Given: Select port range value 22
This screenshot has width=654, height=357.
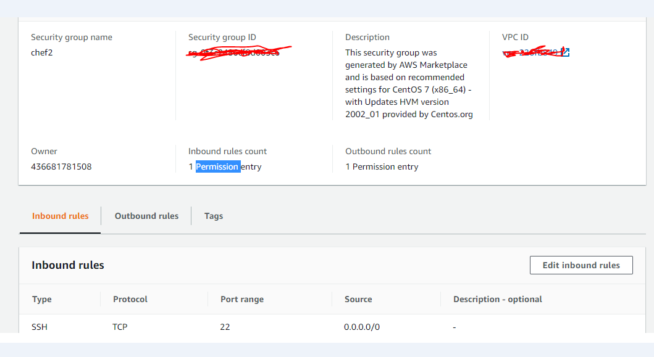Looking at the screenshot, I should point(225,327).
